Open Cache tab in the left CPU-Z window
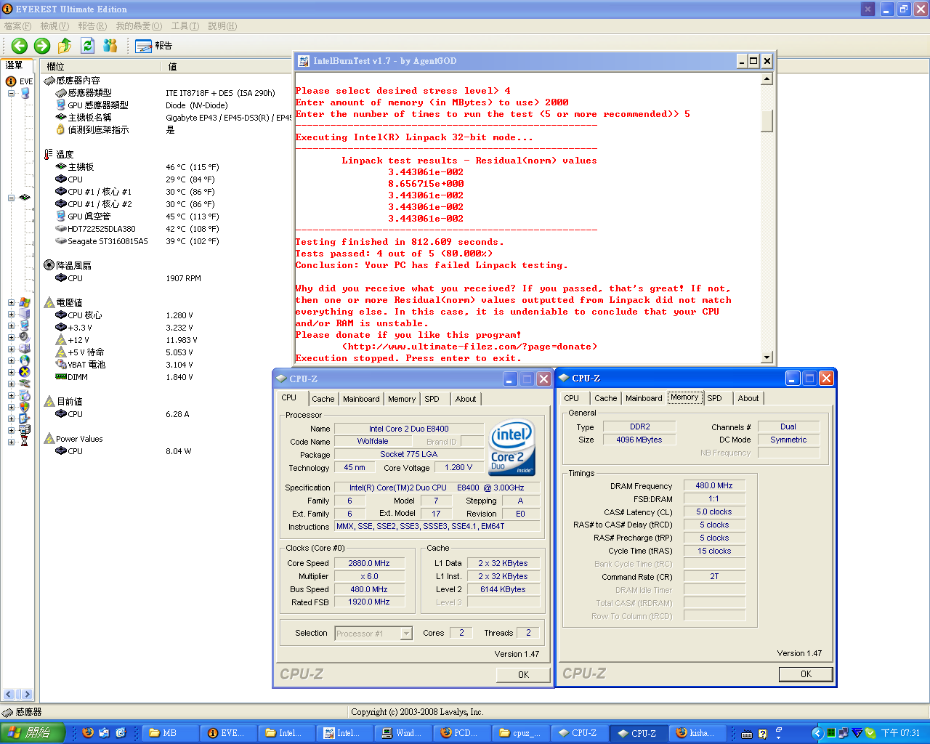The width and height of the screenshot is (930, 744). point(323,399)
